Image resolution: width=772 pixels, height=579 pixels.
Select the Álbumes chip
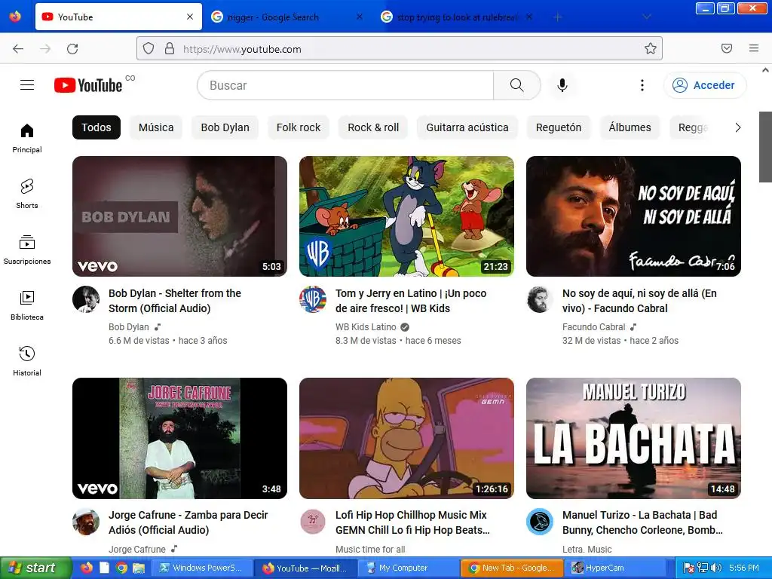pos(630,127)
